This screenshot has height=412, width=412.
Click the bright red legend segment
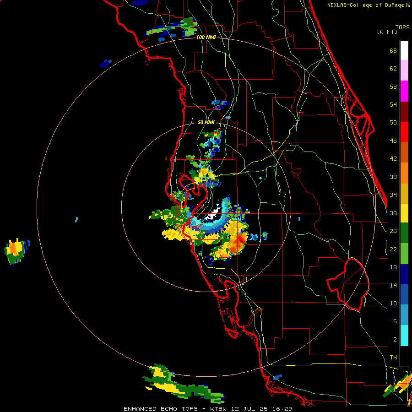tap(404, 132)
